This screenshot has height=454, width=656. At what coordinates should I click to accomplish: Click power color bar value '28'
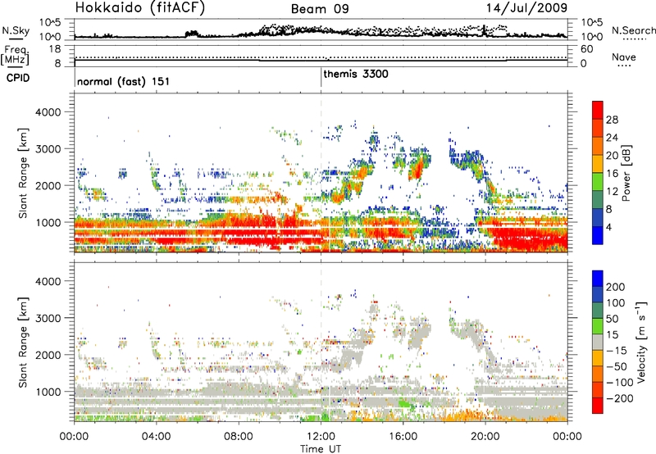[x=612, y=120]
